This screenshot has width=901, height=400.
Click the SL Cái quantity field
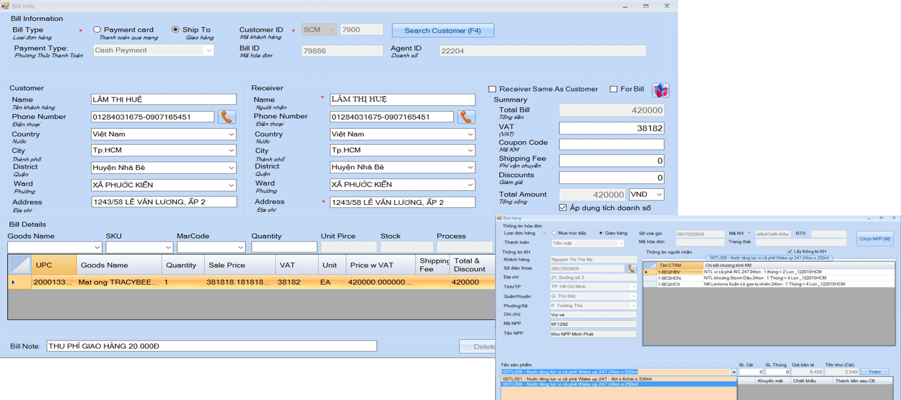point(751,372)
